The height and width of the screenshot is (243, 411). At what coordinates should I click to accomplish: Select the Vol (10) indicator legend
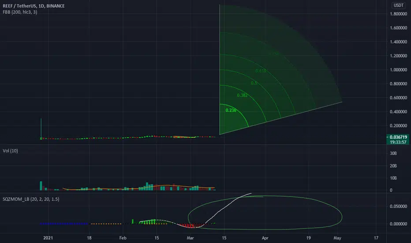pos(10,151)
